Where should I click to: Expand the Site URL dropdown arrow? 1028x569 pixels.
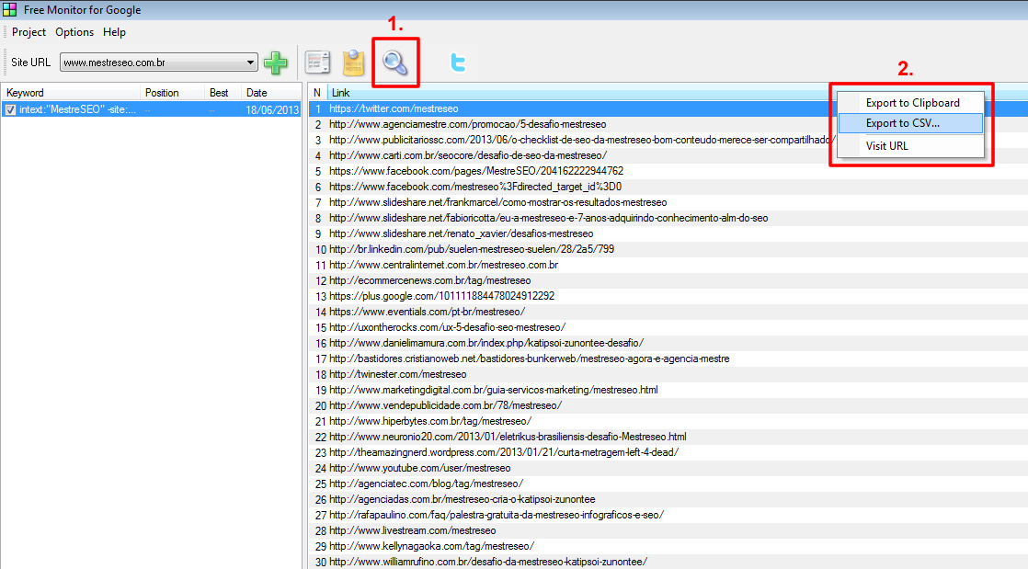coord(251,63)
